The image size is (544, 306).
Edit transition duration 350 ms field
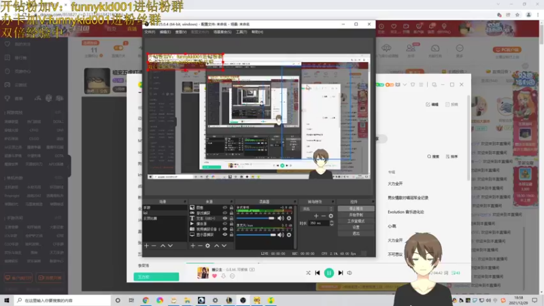[318, 223]
